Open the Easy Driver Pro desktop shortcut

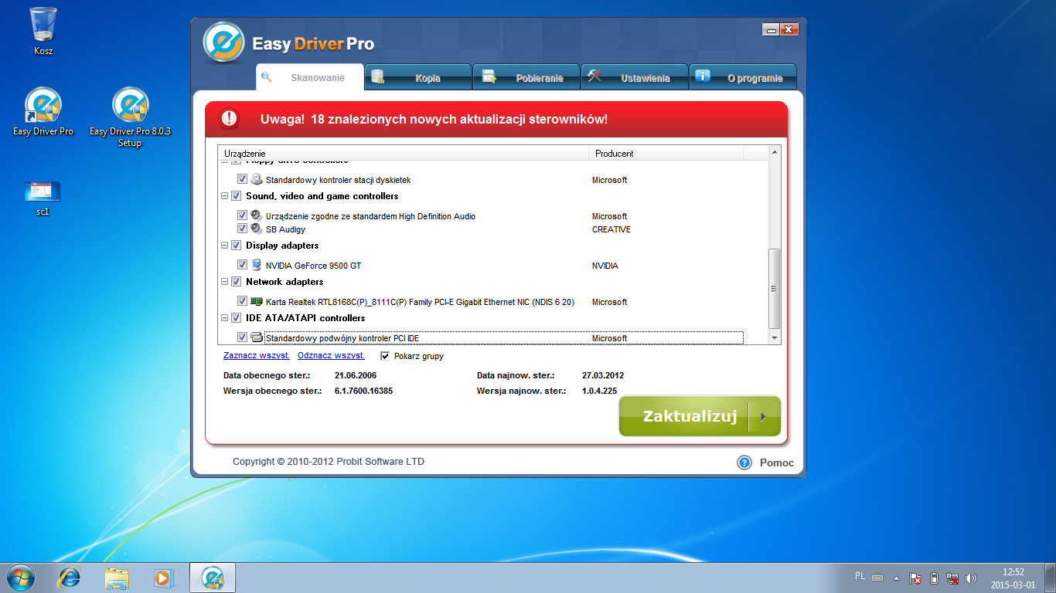(x=43, y=111)
